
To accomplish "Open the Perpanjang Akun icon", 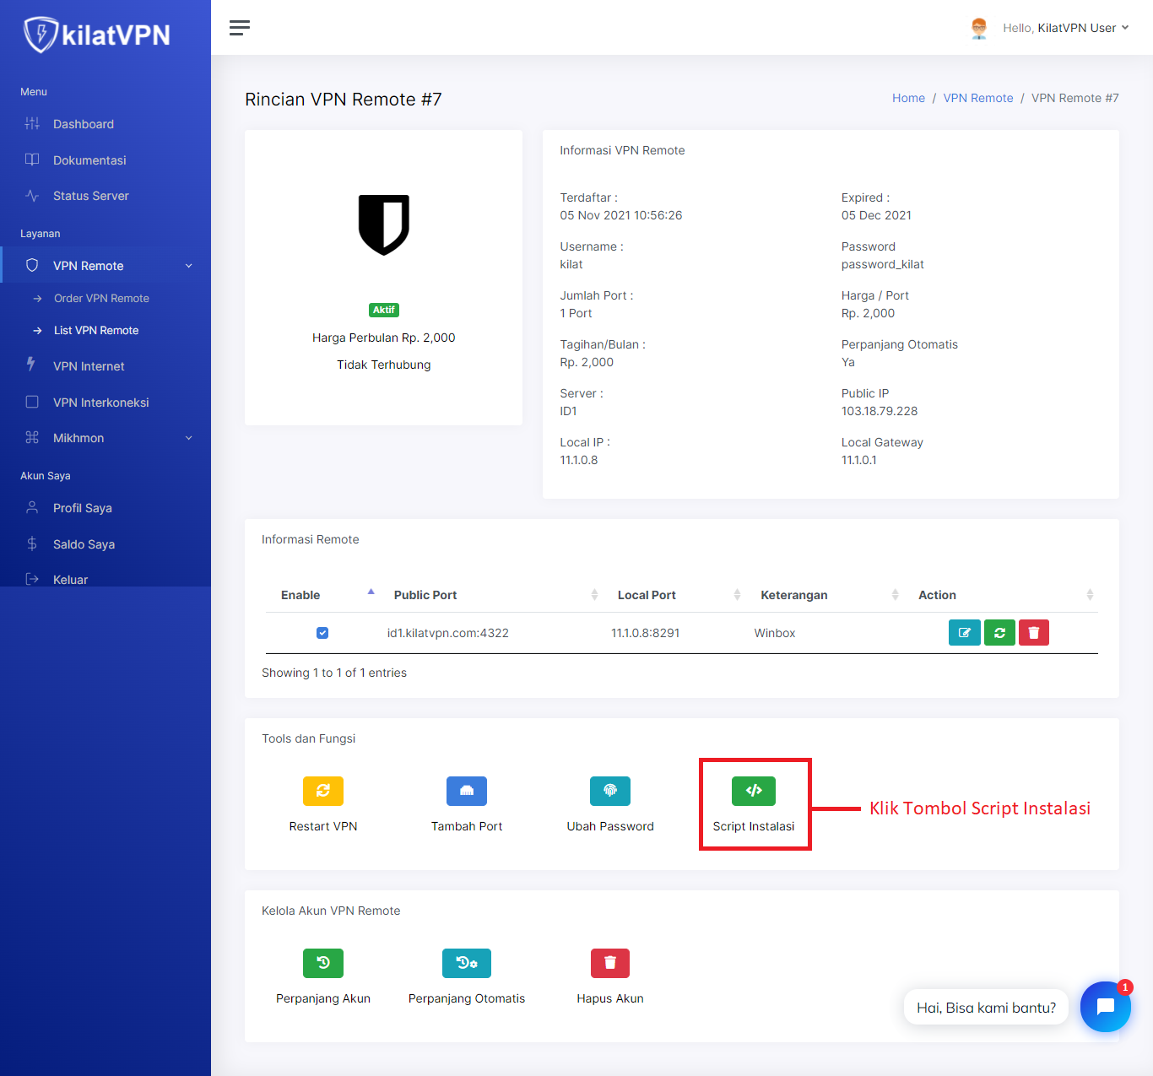I will 322,963.
